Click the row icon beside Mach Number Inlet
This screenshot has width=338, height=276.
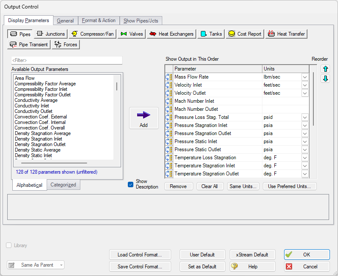[169, 101]
